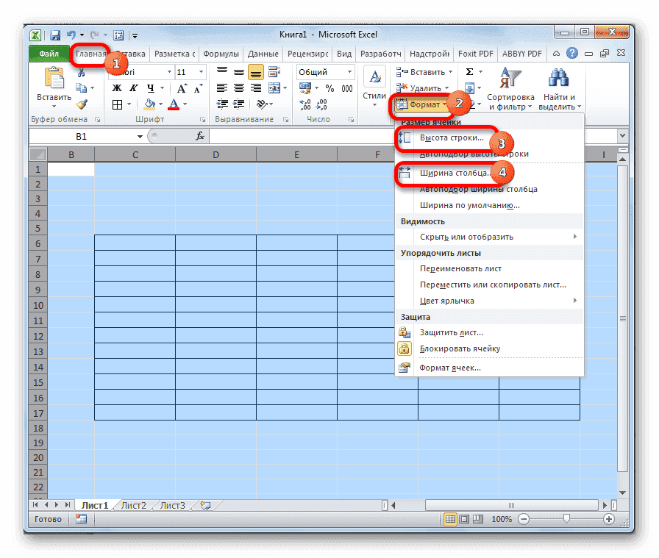Viewport: 659px width, 558px height.
Task: Open the font size dropdown
Action: pyautogui.click(x=199, y=72)
